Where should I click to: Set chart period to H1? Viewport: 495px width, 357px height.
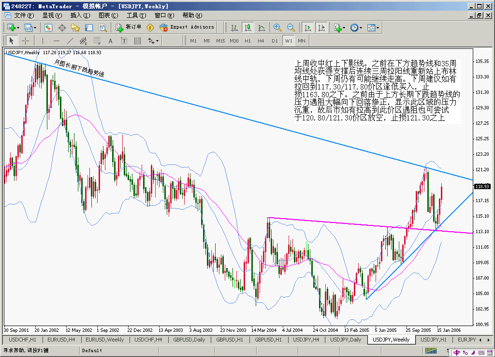tap(247, 41)
